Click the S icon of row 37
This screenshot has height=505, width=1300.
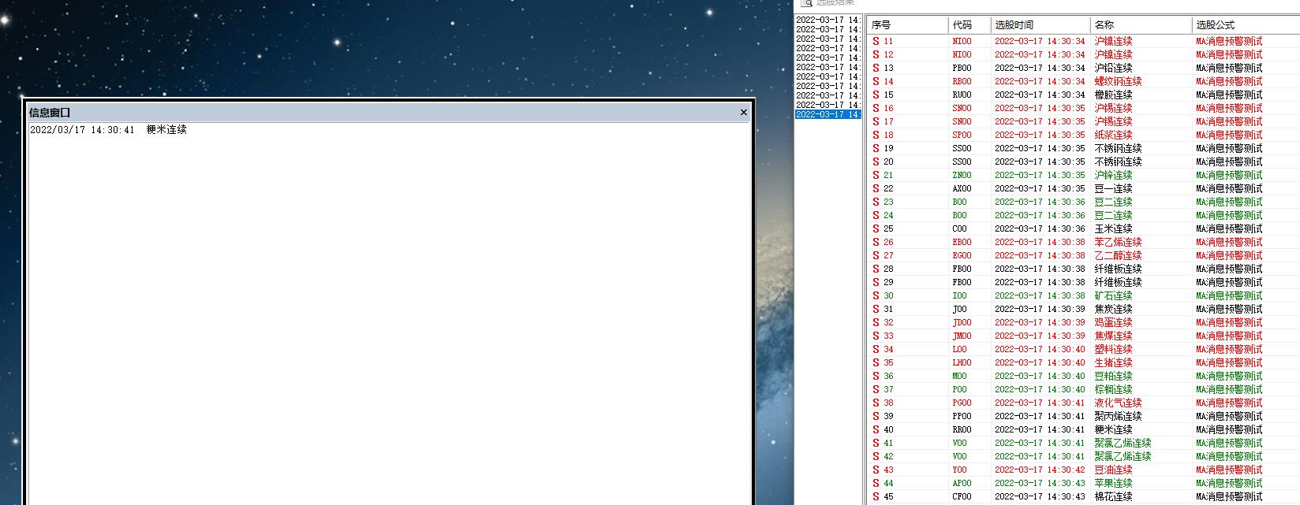(x=876, y=389)
